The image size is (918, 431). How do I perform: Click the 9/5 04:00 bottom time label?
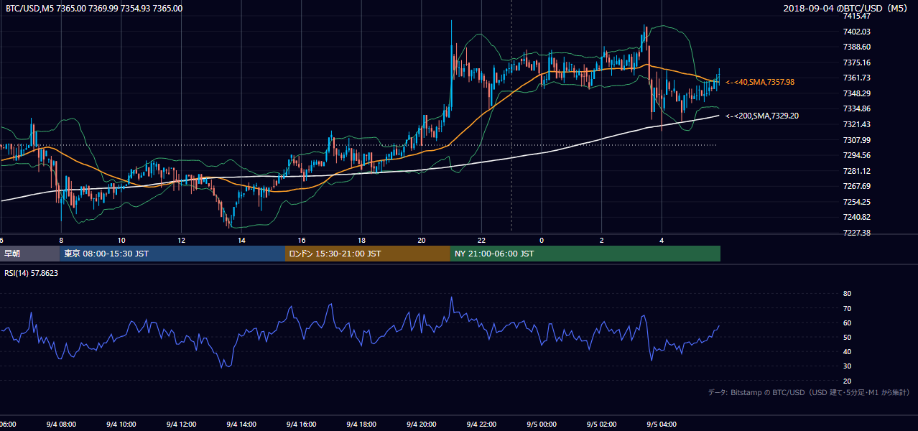(x=662, y=425)
